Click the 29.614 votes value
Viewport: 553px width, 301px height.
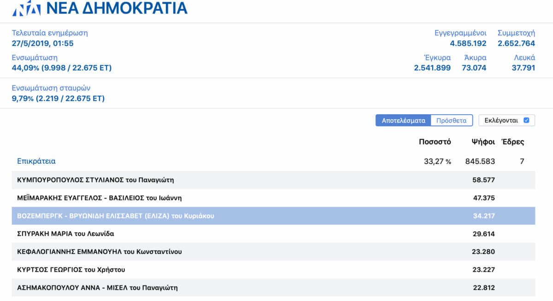coord(483,234)
